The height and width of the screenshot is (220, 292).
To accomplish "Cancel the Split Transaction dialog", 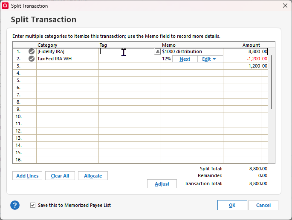I will click(263, 205).
